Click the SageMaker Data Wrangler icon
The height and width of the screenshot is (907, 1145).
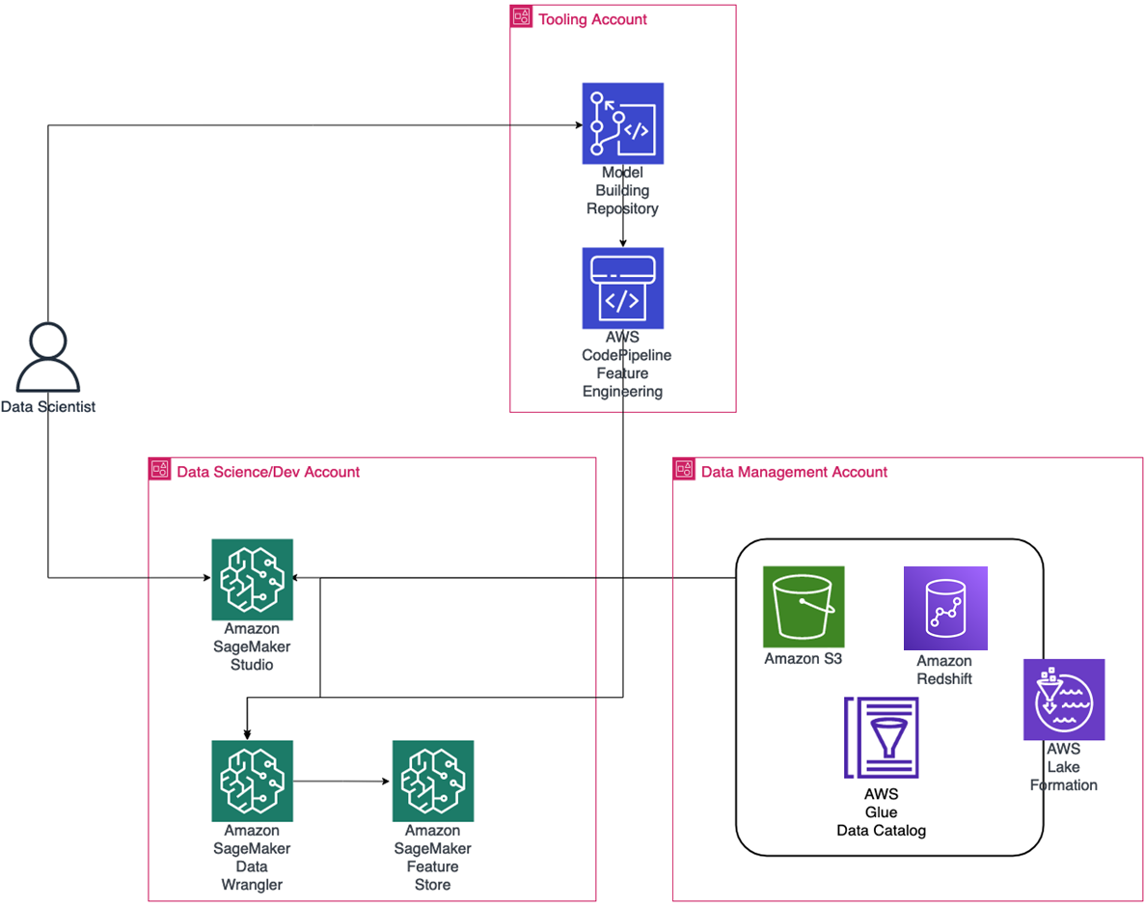252,782
